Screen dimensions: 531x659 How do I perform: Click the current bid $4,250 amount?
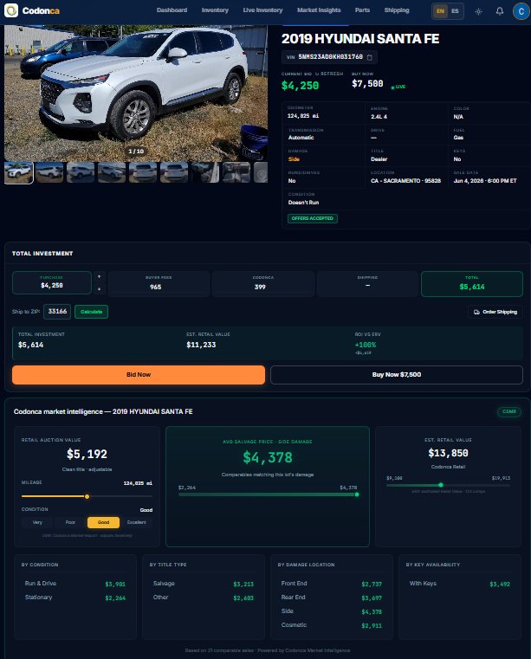click(301, 86)
